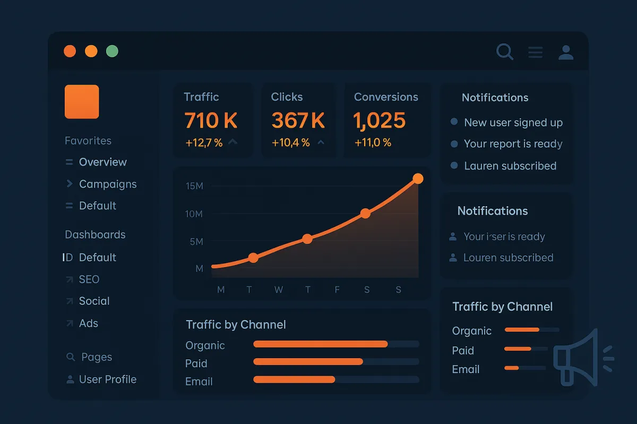This screenshot has height=424, width=637.
Task: Click the 10M axis label
Action: coord(194,214)
